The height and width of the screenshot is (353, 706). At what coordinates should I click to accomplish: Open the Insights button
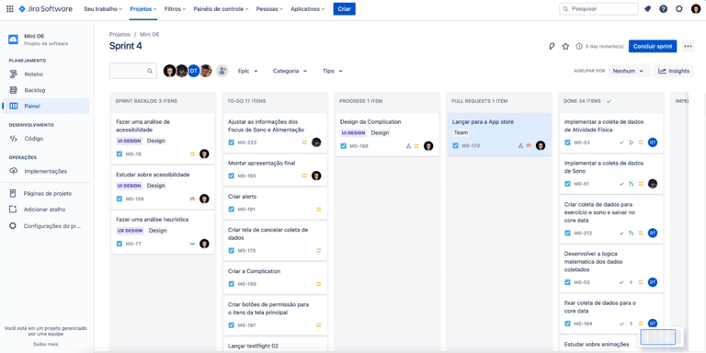click(674, 71)
